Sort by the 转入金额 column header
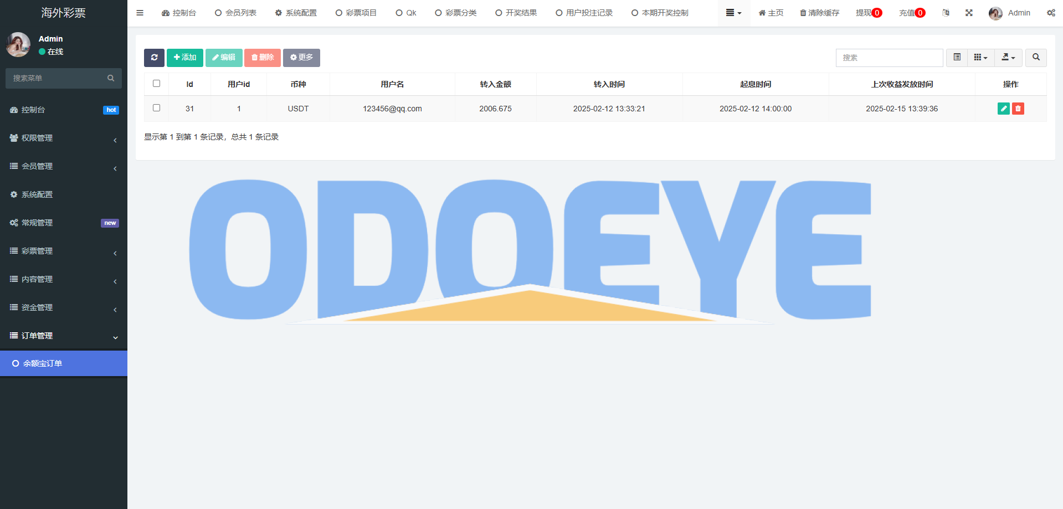The image size is (1063, 509). pos(495,84)
